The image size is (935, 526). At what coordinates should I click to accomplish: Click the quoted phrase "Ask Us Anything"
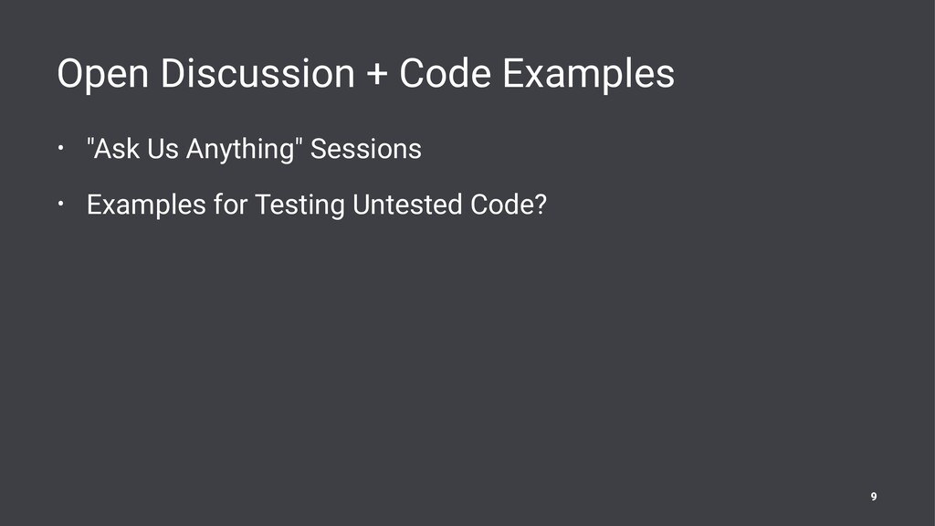coord(194,149)
